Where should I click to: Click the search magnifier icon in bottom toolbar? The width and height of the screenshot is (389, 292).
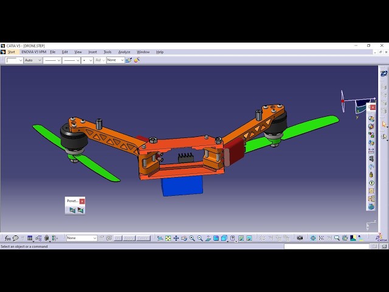pos(337,238)
